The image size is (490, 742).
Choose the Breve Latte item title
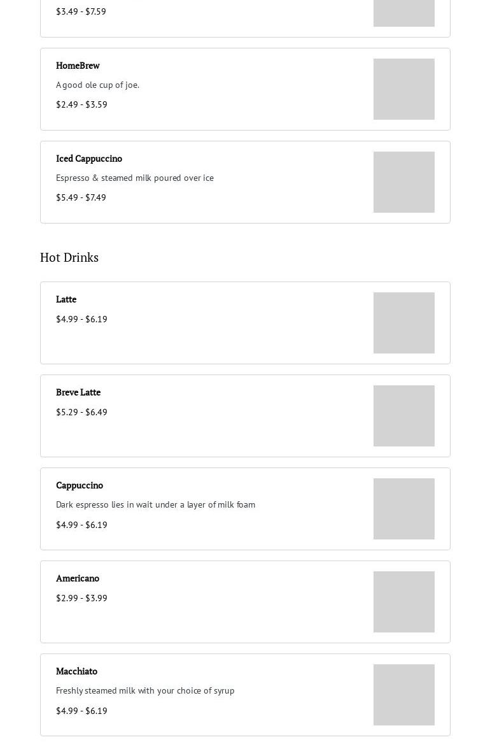click(x=78, y=392)
